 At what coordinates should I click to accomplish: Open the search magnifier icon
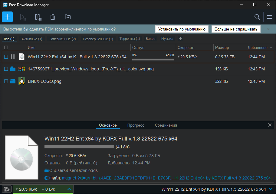tap(257, 17)
